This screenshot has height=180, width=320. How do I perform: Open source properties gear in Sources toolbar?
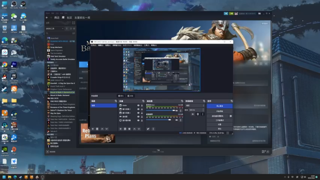coord(129,129)
